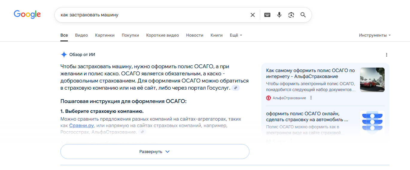Click the Google logo
Viewport: 410px width, 170px height.
click(x=27, y=14)
